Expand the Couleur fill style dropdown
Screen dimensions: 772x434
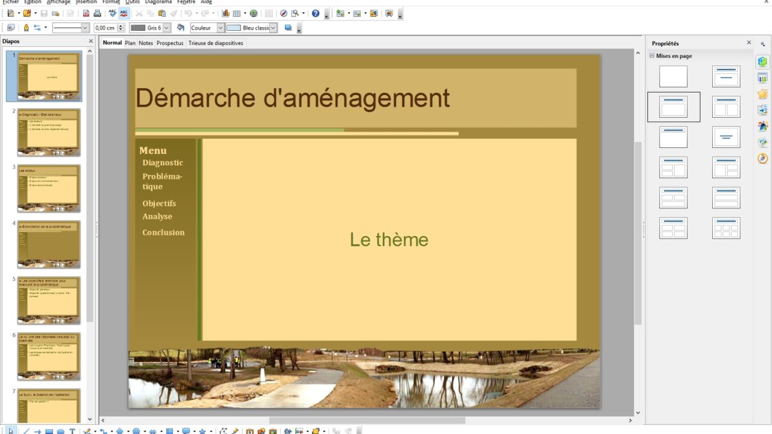click(221, 28)
